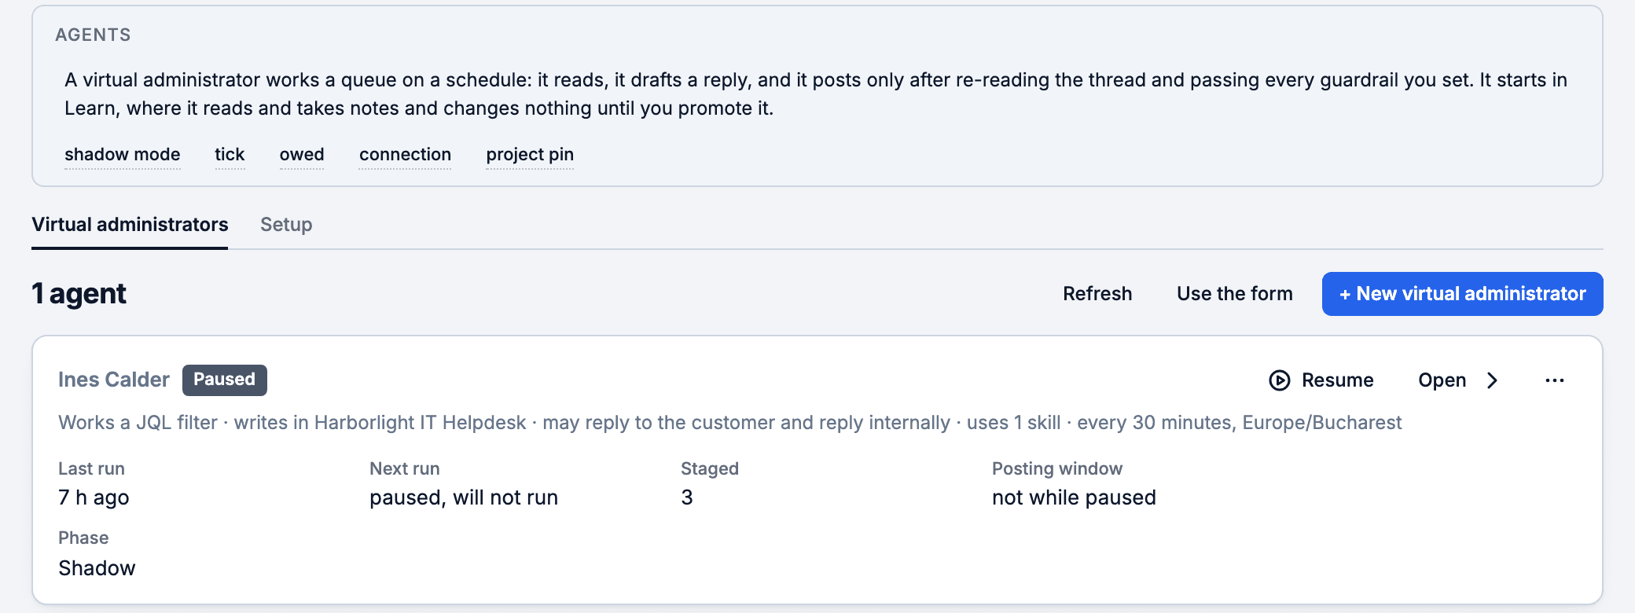1635x613 pixels.
Task: Click the 'Next run' label
Action: (404, 469)
